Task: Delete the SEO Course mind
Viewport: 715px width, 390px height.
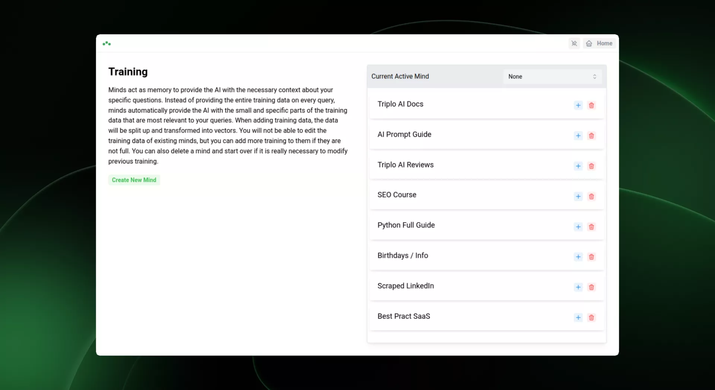Action: [x=591, y=196]
